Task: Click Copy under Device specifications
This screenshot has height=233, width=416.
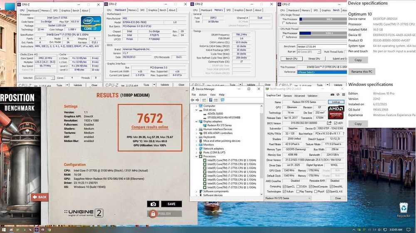Action: pyautogui.click(x=358, y=60)
